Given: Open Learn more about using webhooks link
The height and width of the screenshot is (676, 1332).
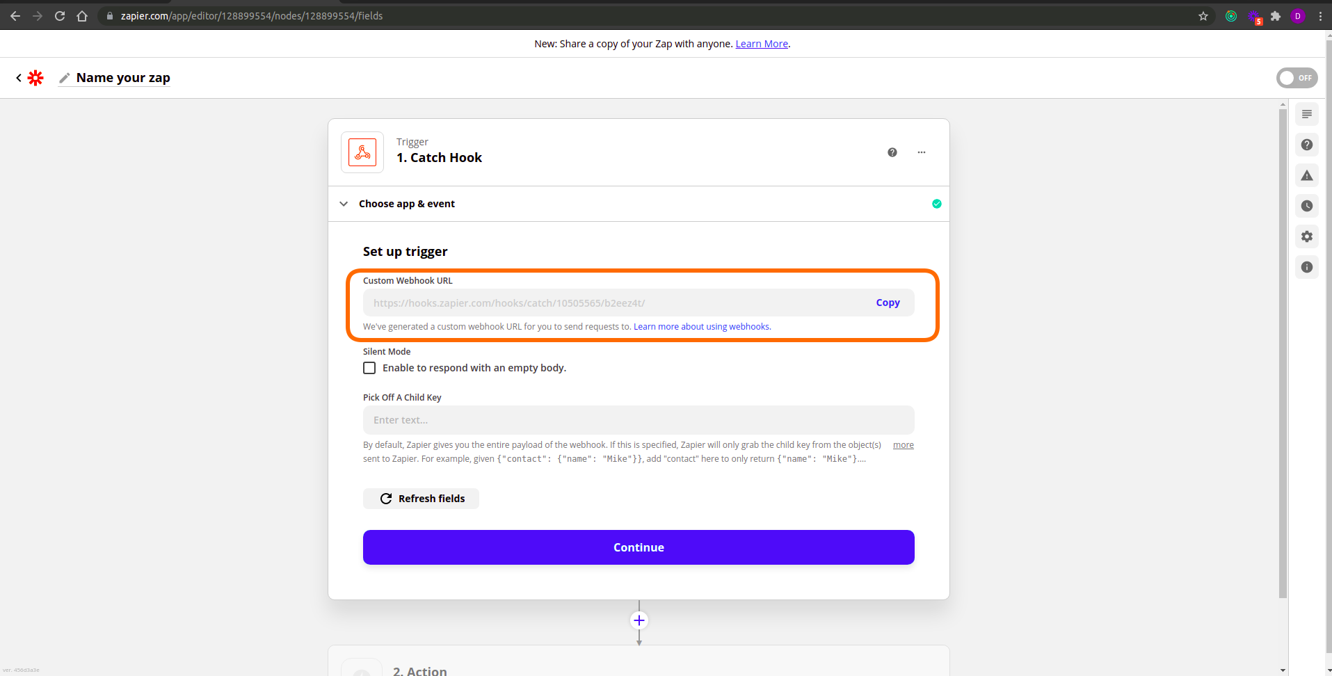Looking at the screenshot, I should [702, 327].
